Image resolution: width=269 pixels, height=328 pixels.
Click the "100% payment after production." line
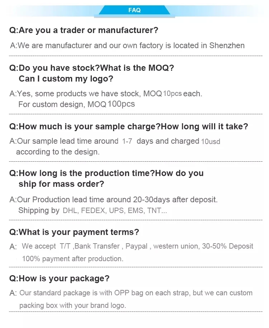72,259
